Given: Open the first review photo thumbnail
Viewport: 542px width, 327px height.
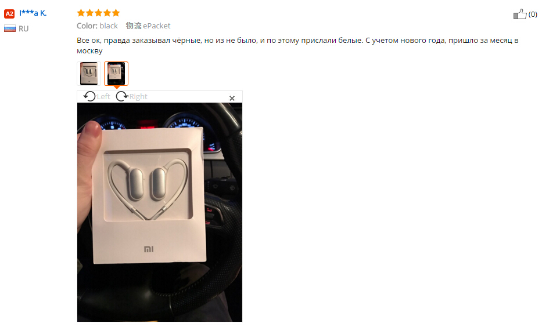Looking at the screenshot, I should (x=89, y=74).
